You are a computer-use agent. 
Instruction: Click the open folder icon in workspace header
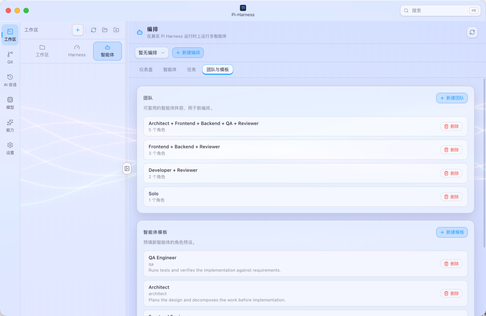point(105,30)
